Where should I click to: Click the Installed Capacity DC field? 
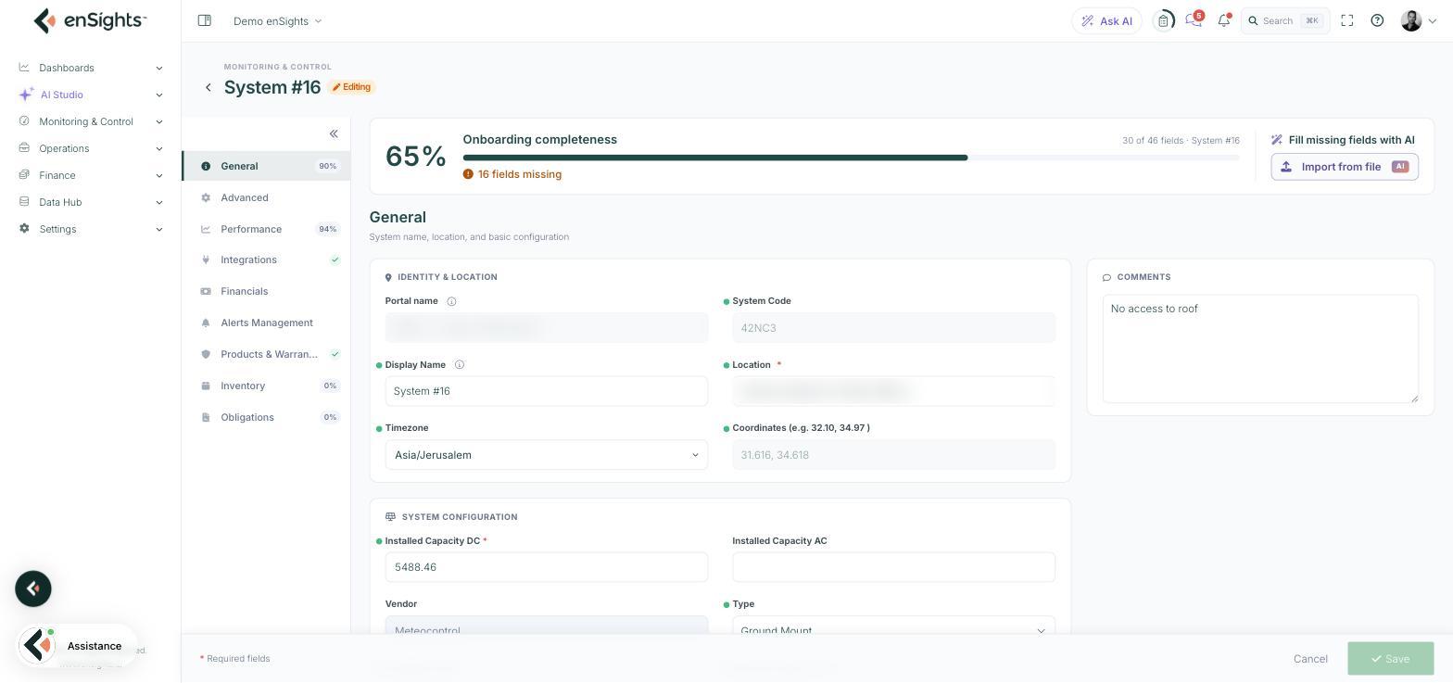tap(547, 567)
